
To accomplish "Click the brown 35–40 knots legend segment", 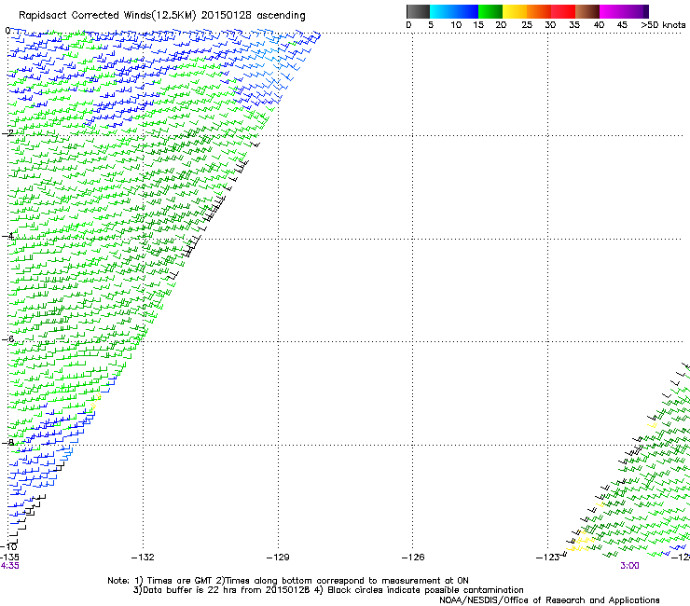I will pos(587,11).
